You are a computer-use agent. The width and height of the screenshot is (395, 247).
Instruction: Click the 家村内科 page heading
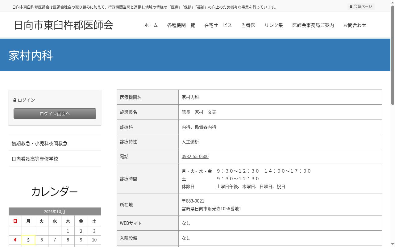31,56
